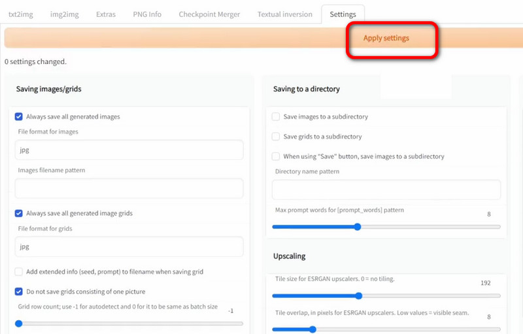Switch to the Textual inversion tab

pyautogui.click(x=284, y=14)
